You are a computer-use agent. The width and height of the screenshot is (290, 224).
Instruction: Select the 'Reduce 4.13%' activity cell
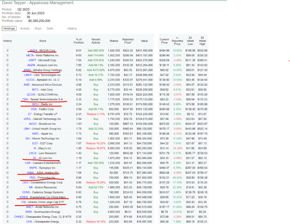(96, 114)
